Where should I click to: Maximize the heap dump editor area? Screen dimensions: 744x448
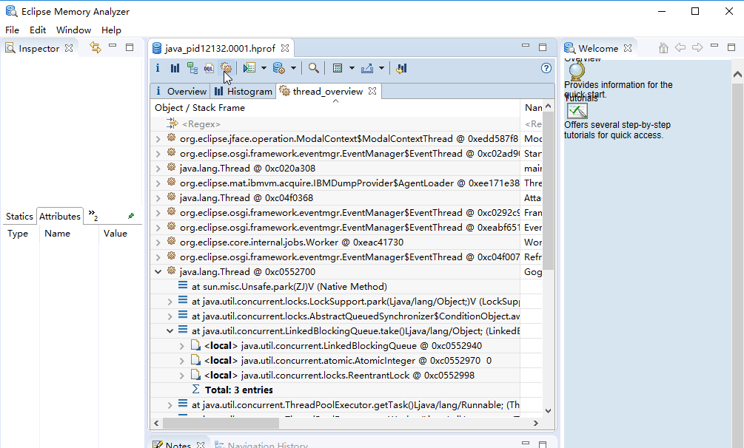click(x=543, y=47)
